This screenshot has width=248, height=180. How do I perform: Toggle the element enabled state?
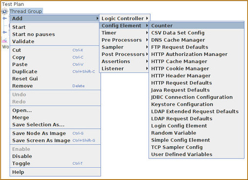[x=55, y=163]
